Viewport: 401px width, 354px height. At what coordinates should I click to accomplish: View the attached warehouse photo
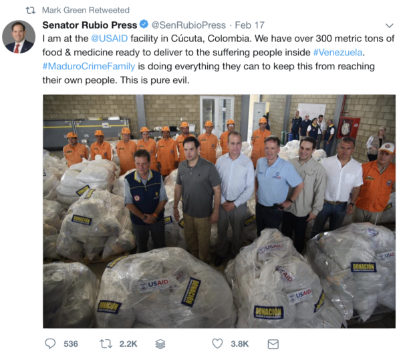(219, 211)
